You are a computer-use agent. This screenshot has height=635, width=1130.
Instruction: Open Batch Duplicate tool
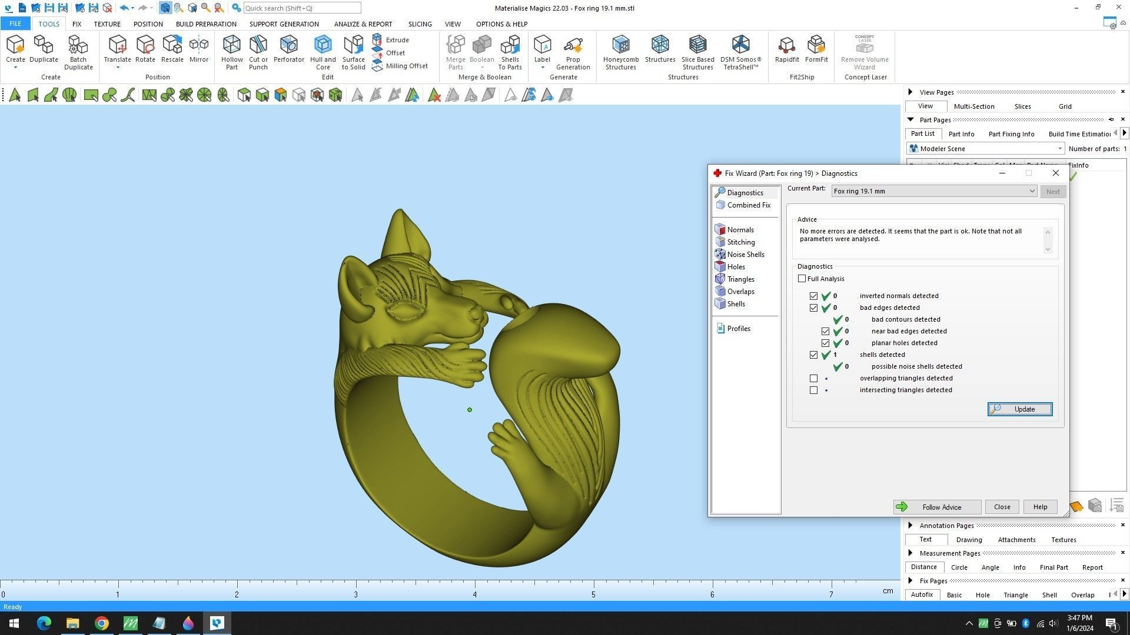[78, 52]
